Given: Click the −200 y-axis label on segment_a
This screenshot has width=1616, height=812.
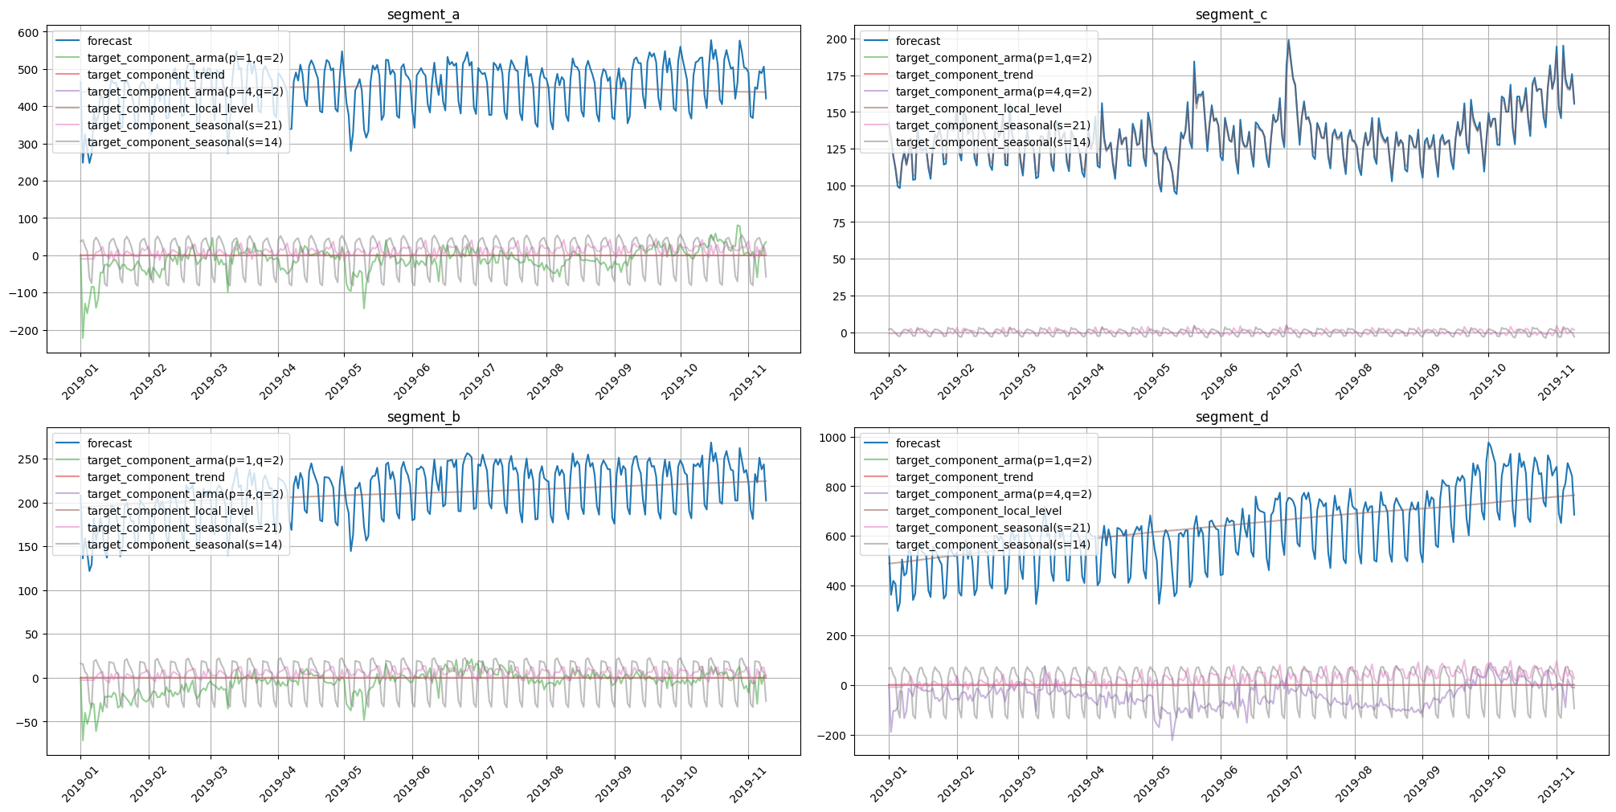Looking at the screenshot, I should tap(23, 331).
